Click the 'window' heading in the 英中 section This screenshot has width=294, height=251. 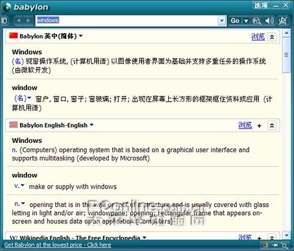[25, 88]
